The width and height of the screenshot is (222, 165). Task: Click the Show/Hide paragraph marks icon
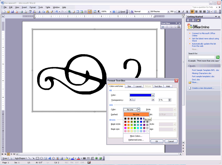(x=99, y=12)
